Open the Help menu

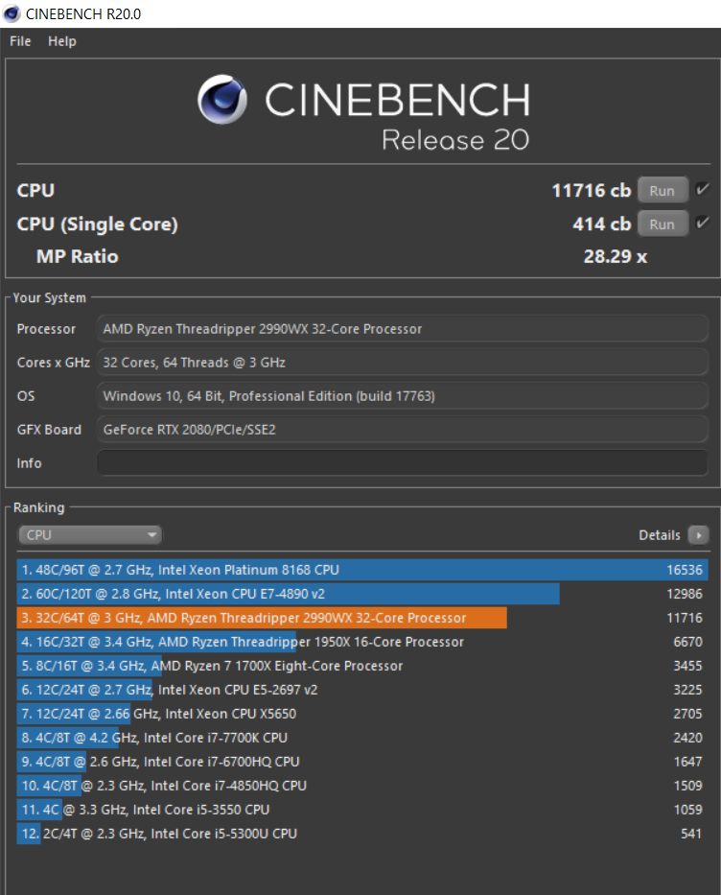tap(61, 41)
